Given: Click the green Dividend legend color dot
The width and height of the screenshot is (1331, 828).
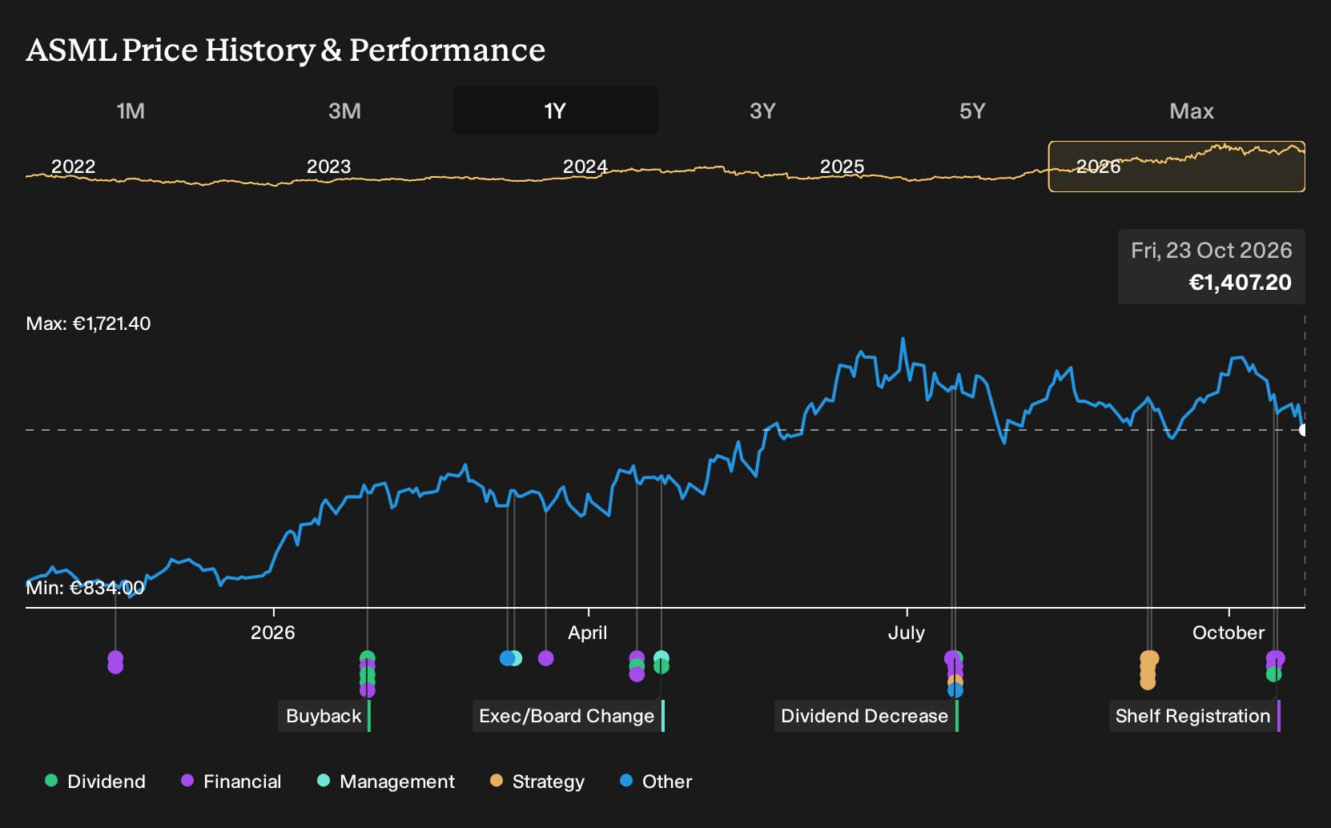Looking at the screenshot, I should pos(51,780).
